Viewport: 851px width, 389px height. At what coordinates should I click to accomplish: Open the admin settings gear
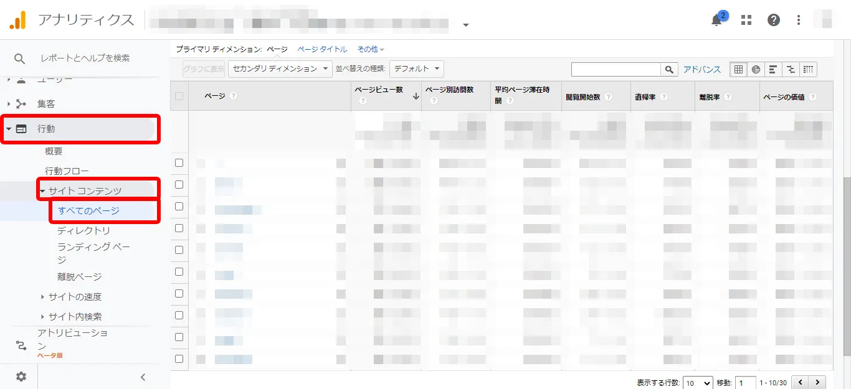click(21, 376)
